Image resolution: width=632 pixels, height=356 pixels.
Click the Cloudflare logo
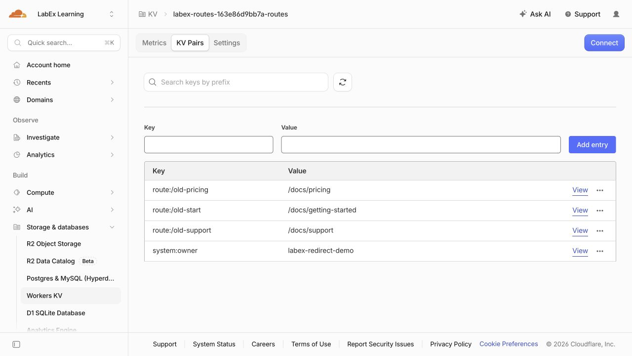[18, 14]
